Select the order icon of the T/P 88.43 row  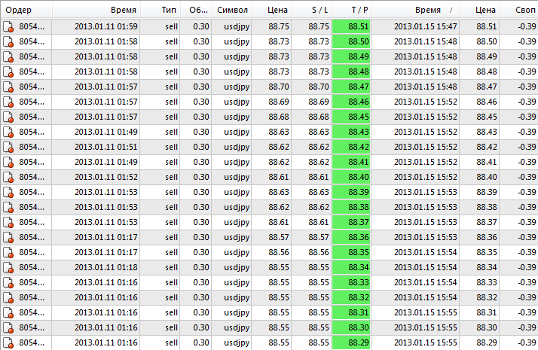pyautogui.click(x=8, y=132)
